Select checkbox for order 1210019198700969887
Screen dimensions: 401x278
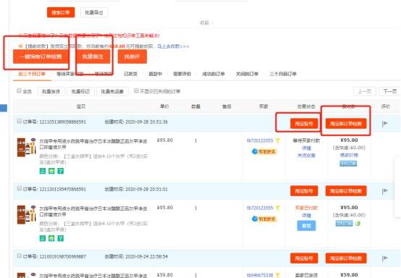pos(19,256)
